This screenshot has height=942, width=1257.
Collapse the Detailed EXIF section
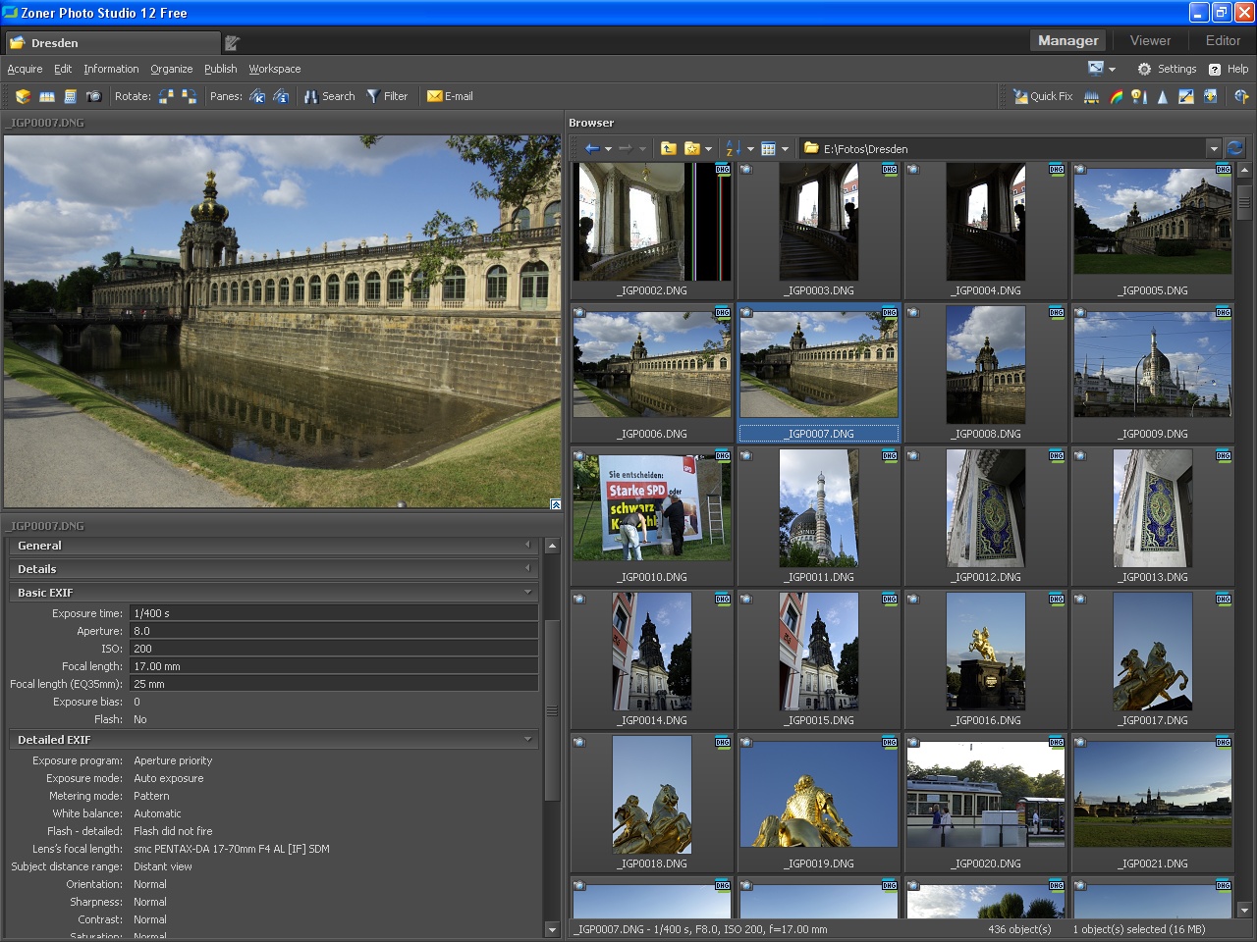pos(528,740)
